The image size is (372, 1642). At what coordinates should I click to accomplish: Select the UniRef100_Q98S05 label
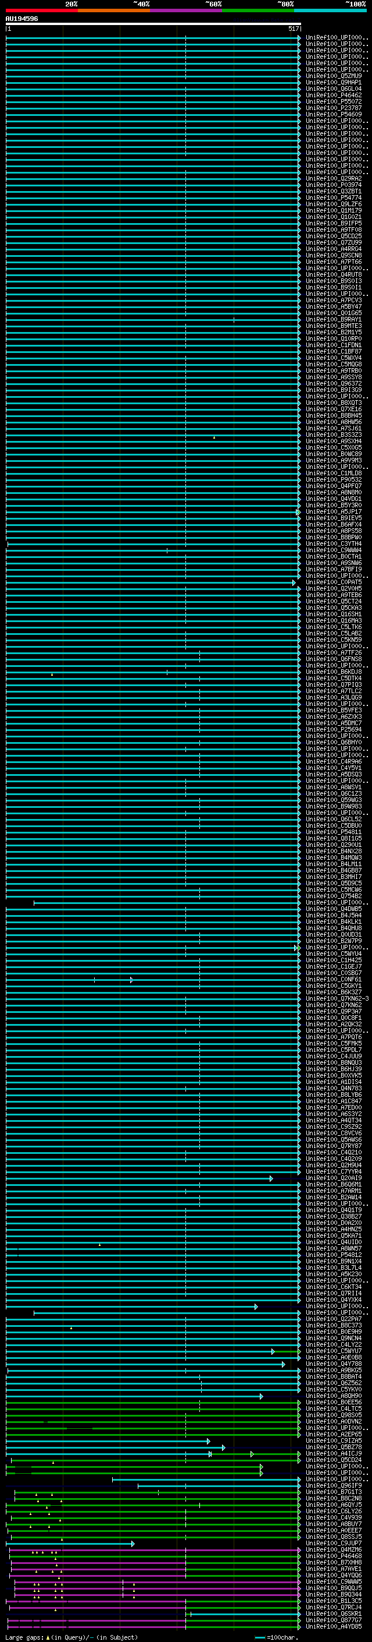point(334,1415)
